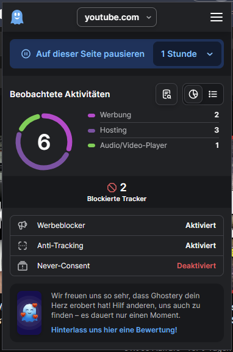233x352 pixels.
Task: Open the detailed tracker report icon
Action: click(167, 94)
